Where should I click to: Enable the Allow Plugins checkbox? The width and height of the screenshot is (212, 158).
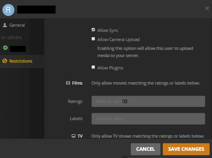click(93, 67)
